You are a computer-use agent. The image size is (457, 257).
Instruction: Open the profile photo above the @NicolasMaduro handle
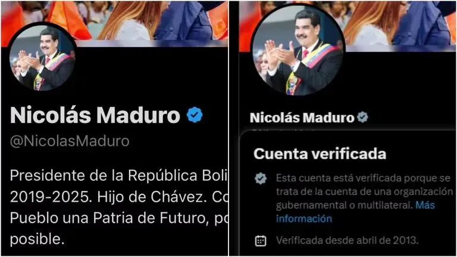43,57
